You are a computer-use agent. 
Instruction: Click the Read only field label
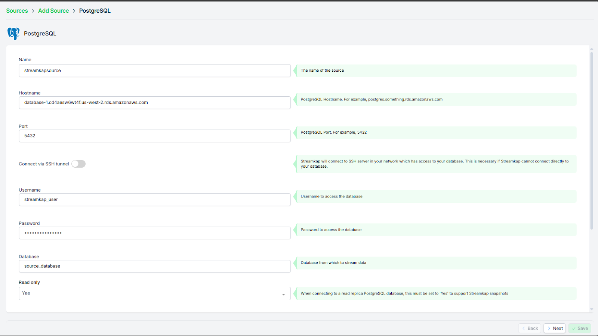pos(30,283)
